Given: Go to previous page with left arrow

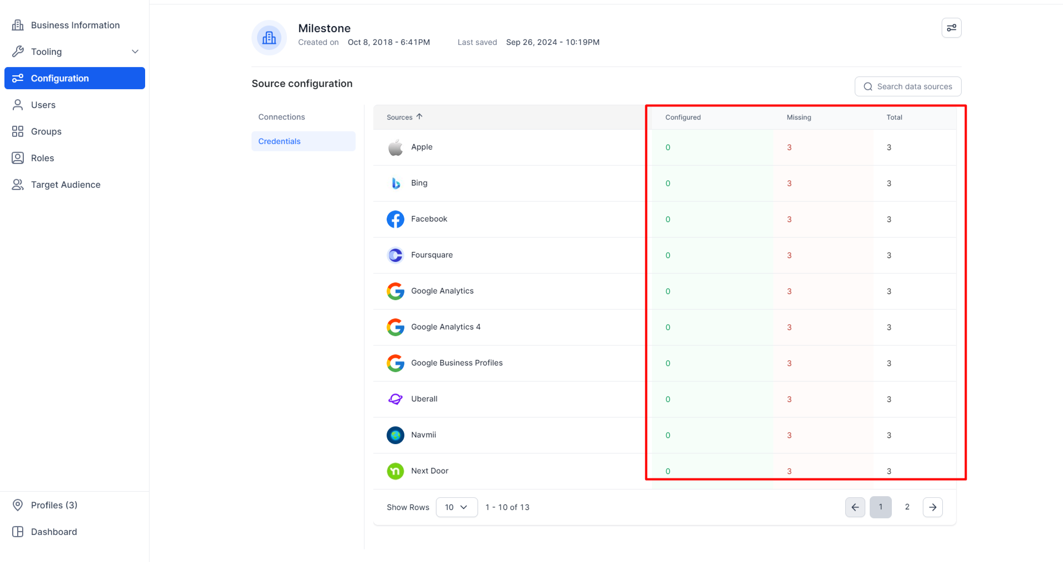Looking at the screenshot, I should [x=855, y=507].
